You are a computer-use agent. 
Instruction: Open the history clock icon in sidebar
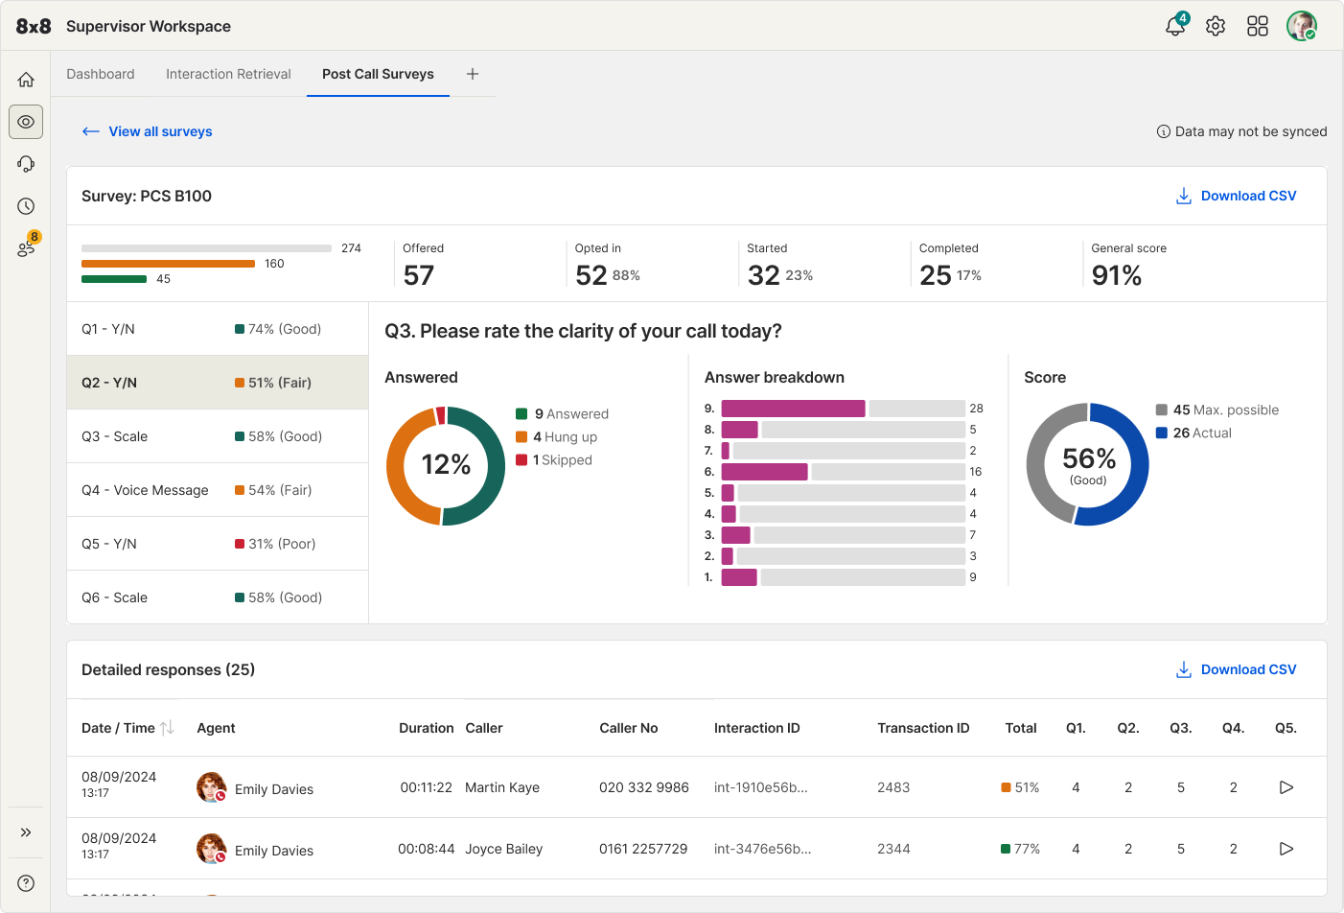tap(26, 206)
